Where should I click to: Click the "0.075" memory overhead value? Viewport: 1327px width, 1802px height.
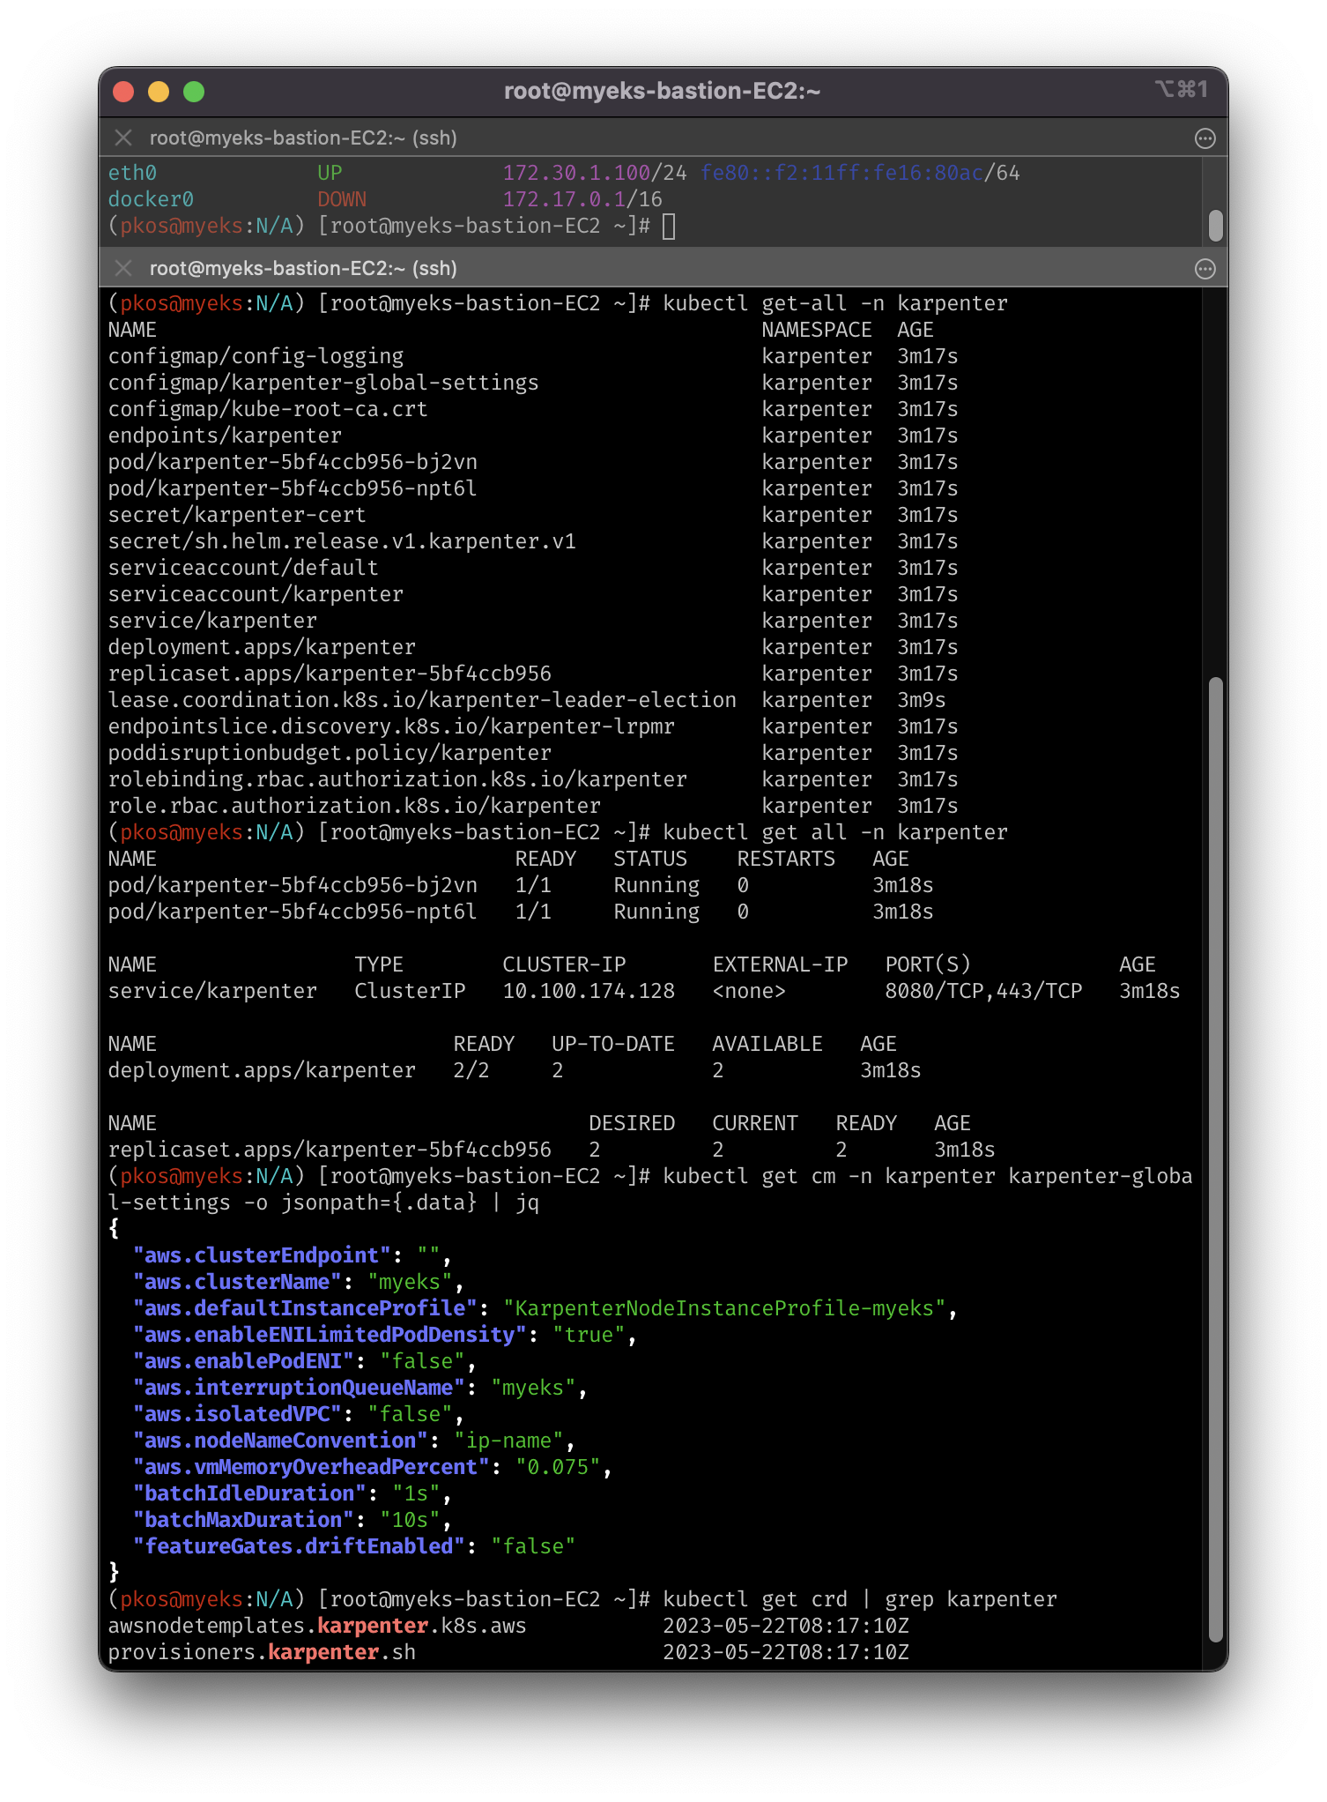point(558,1467)
